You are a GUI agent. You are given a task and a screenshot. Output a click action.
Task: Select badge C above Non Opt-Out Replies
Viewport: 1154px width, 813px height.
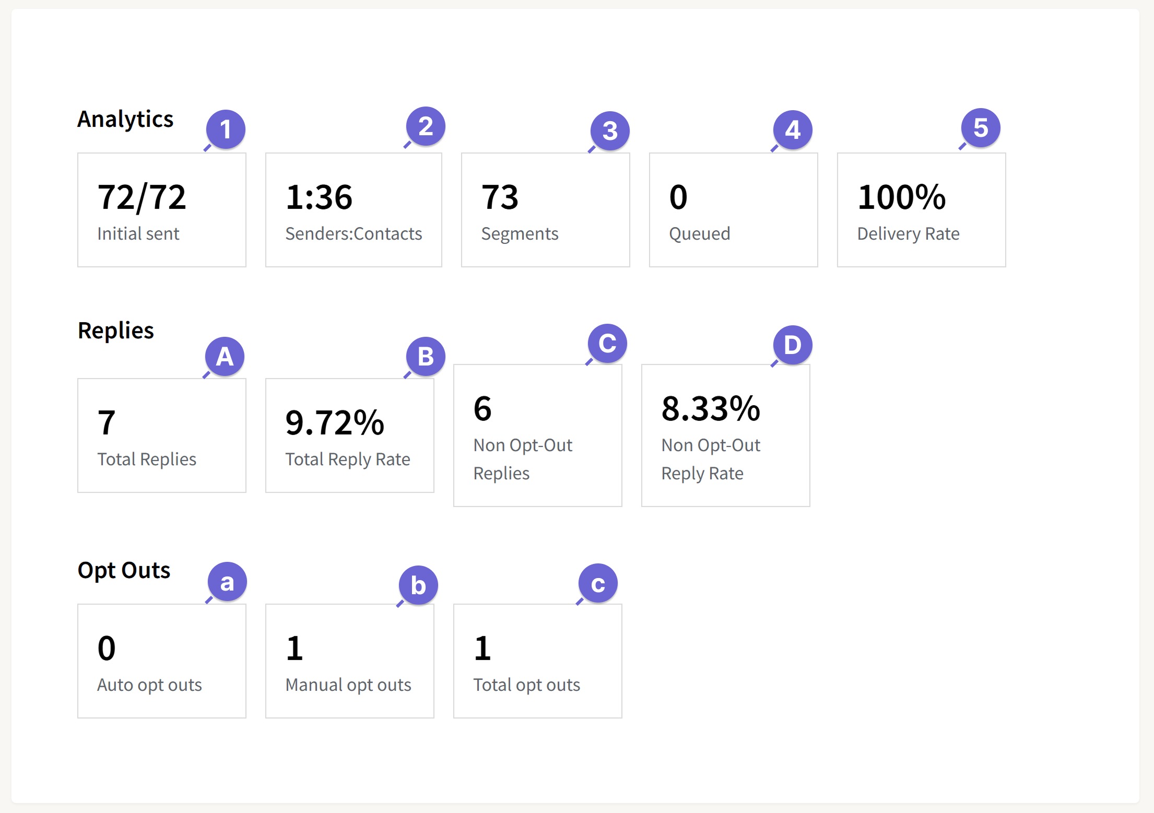click(607, 342)
